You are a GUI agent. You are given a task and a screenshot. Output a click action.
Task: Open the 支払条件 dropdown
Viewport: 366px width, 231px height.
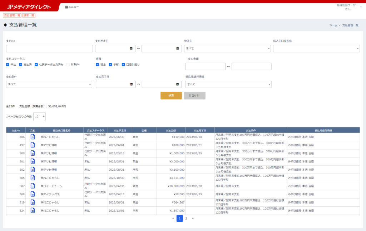tap(49, 84)
